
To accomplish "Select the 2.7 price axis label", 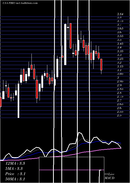I will point(119,100).
